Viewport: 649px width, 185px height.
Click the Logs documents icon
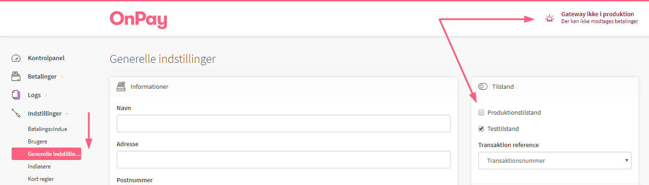[x=16, y=95]
